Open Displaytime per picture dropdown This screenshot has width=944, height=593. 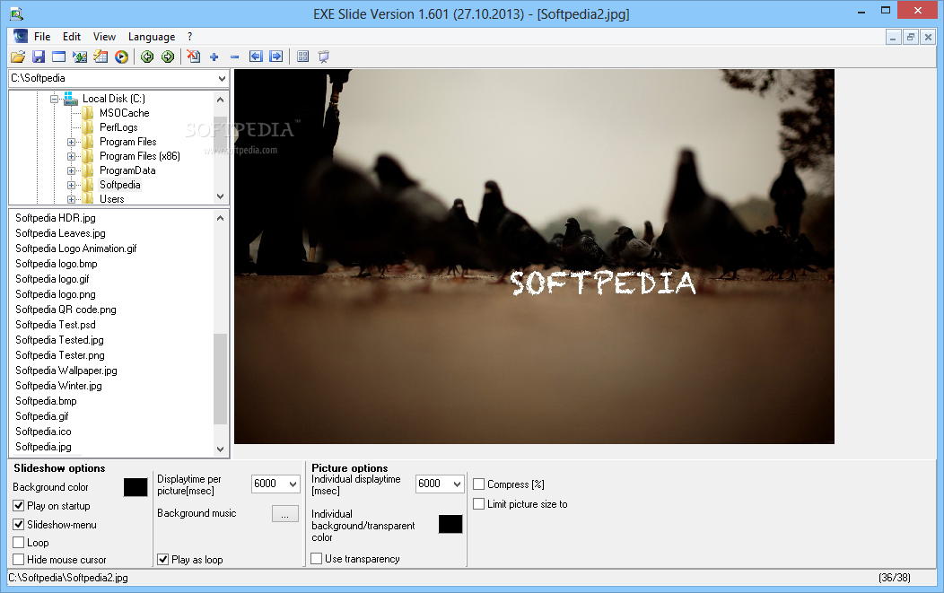[293, 484]
